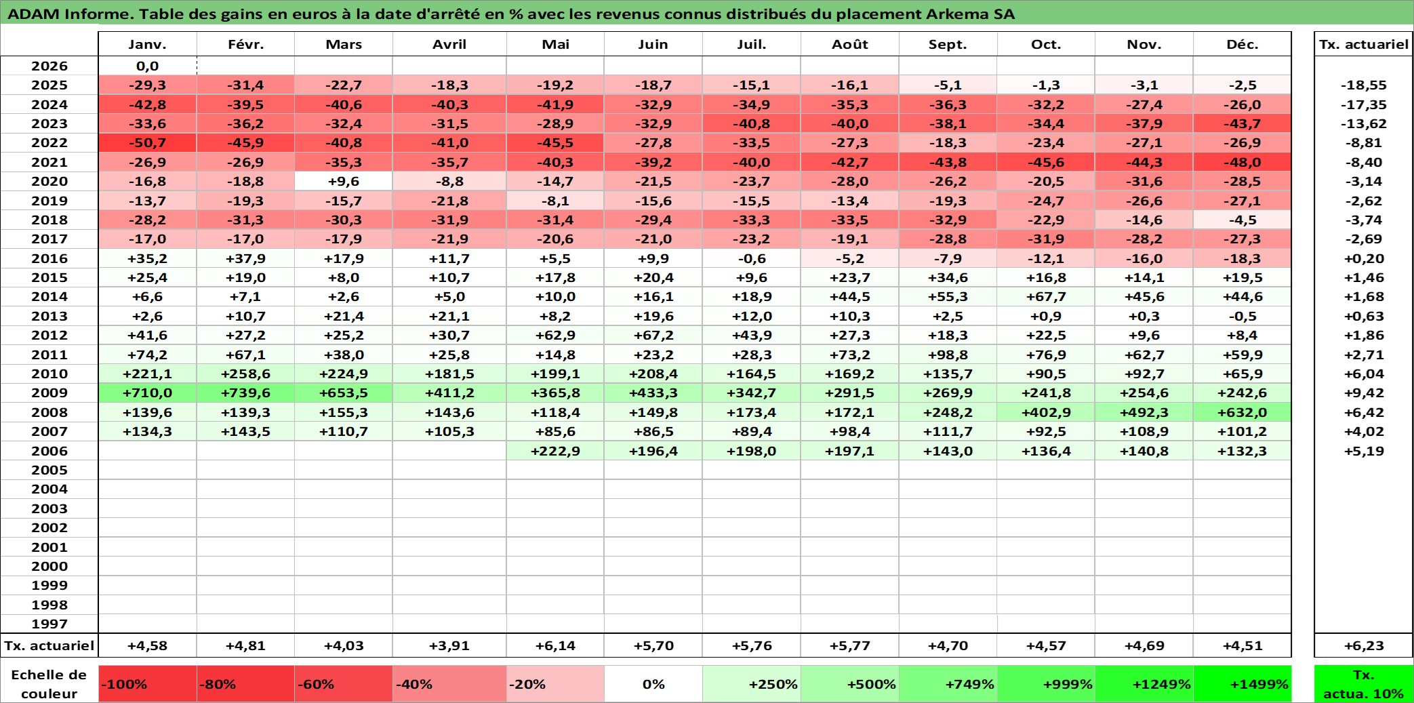Click the 1997 year row label
Screen dimensions: 1414x703
pos(49,624)
